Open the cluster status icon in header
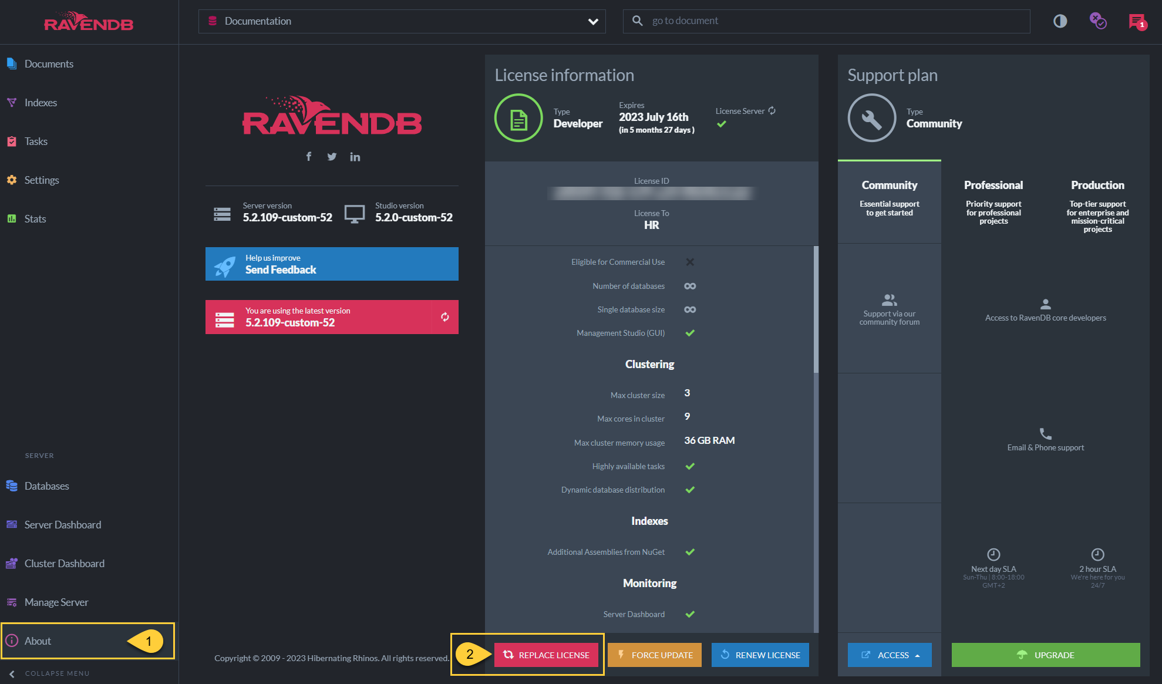The image size is (1162, 684). click(x=1097, y=21)
